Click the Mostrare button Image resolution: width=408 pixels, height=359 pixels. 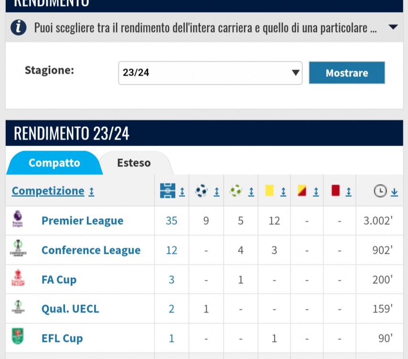coord(347,73)
